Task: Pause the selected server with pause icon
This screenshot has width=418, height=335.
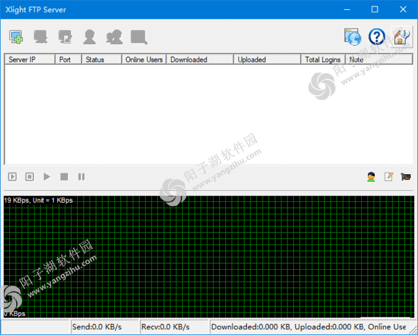Action: pyautogui.click(x=81, y=177)
